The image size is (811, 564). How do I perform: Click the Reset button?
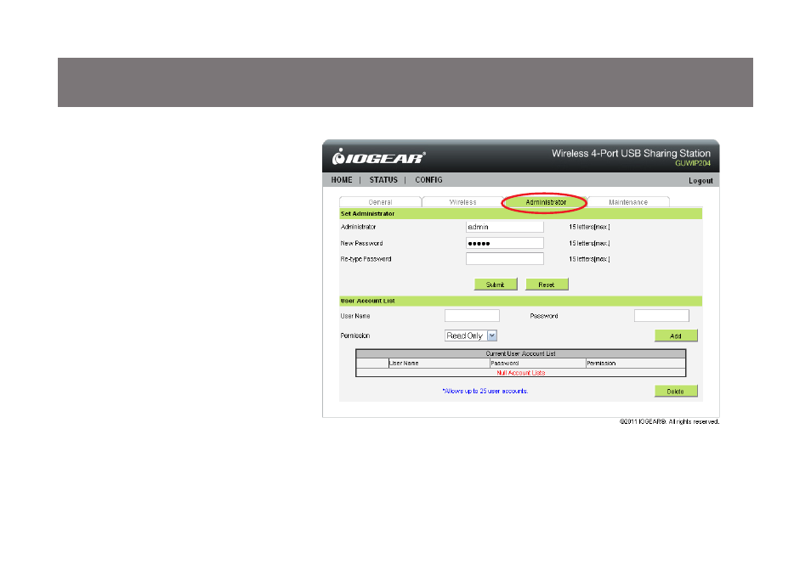coord(547,285)
